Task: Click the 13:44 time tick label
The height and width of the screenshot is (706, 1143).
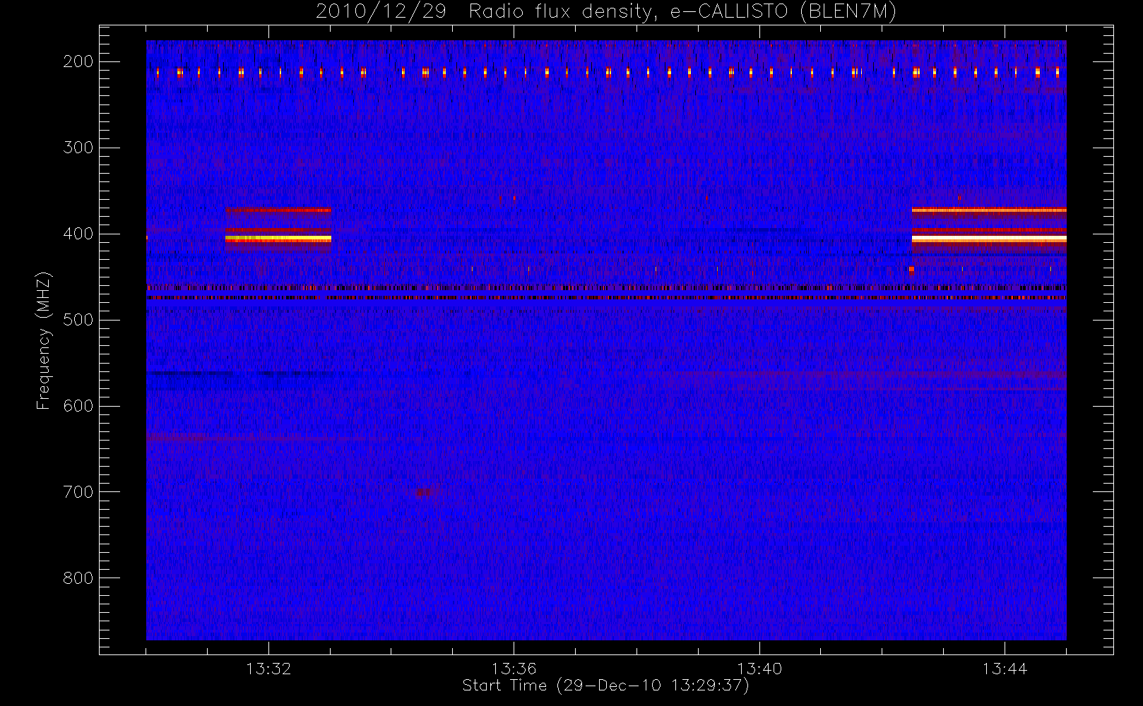Action: pos(1005,669)
